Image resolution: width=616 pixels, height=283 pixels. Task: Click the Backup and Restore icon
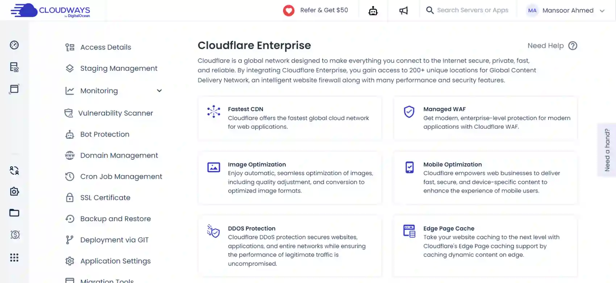coord(70,219)
